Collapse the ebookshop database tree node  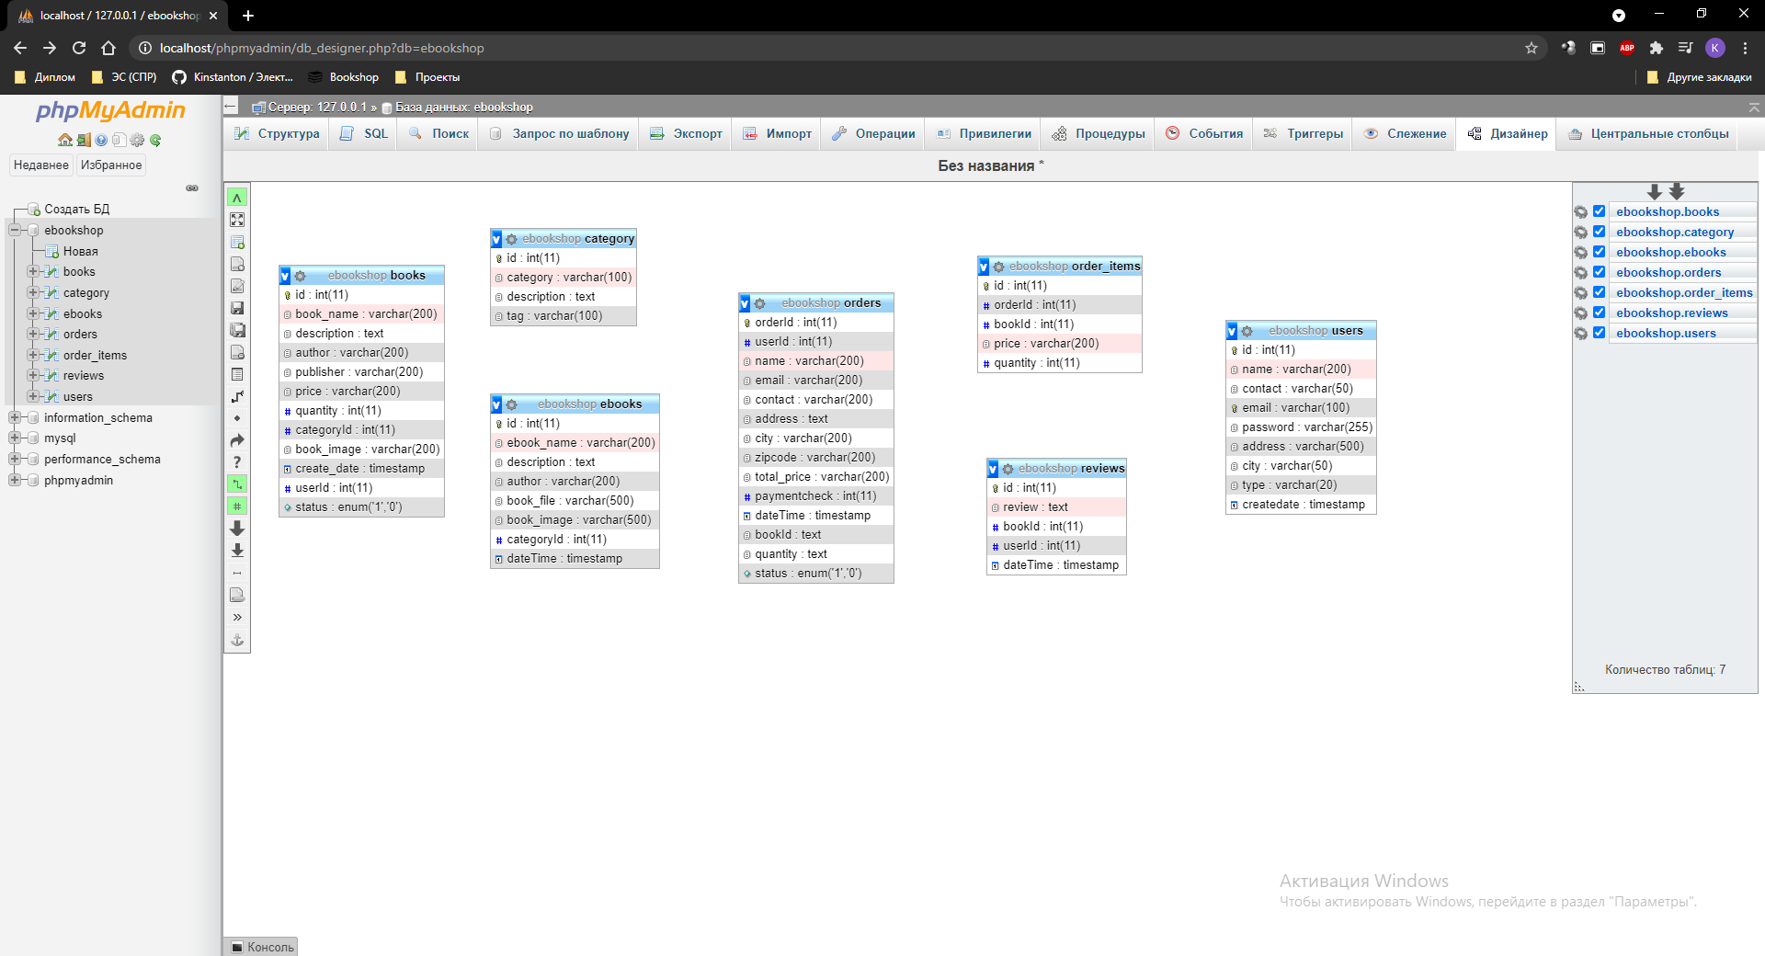coord(15,231)
